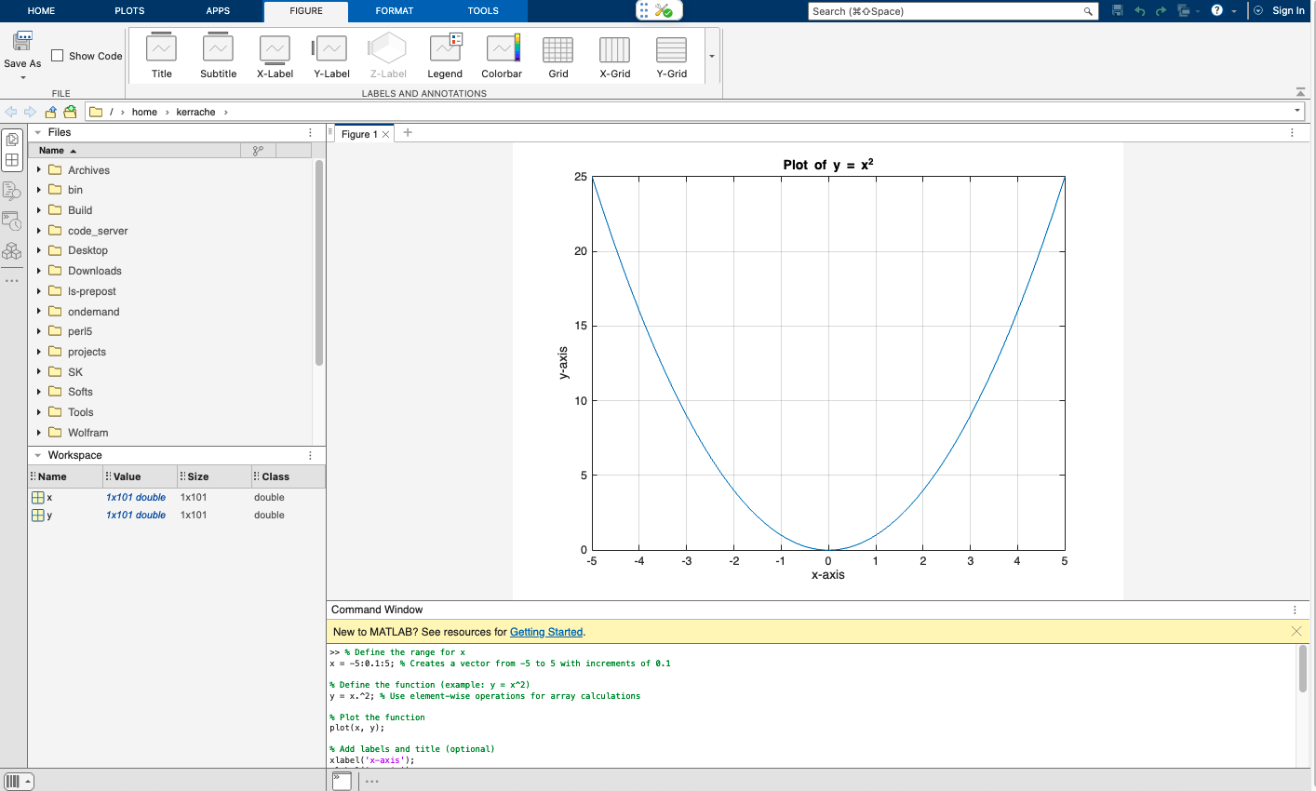This screenshot has width=1316, height=791.
Task: Open the Add-Ons cubes sidebar icon
Action: tap(12, 251)
